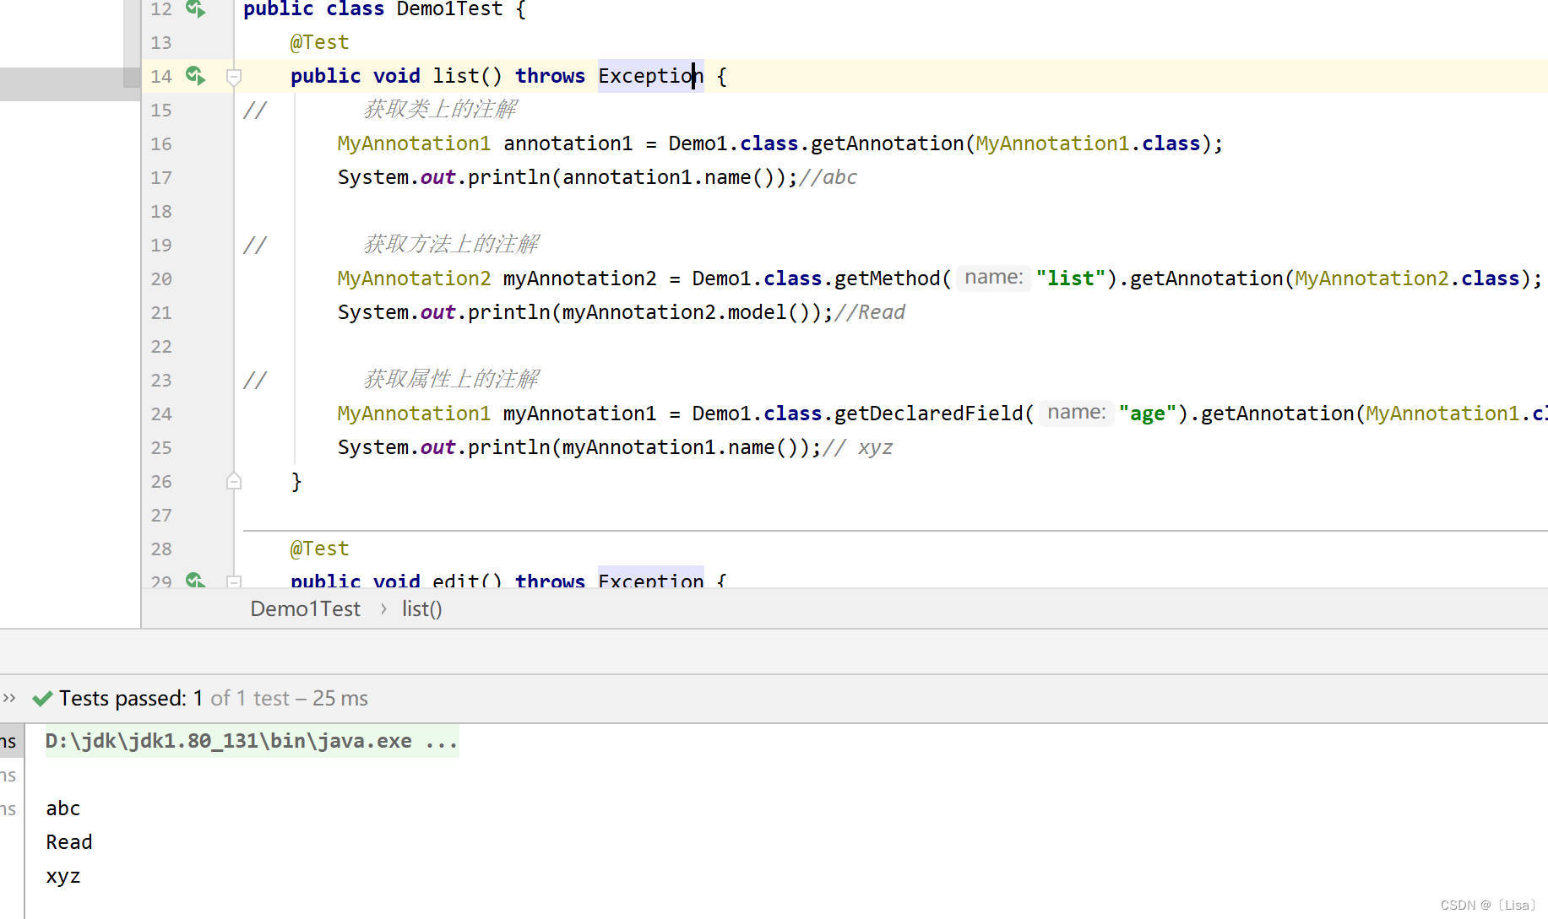Image resolution: width=1548 pixels, height=919 pixels.
Task: Click the Exception type in list() signature
Action: (x=650, y=76)
